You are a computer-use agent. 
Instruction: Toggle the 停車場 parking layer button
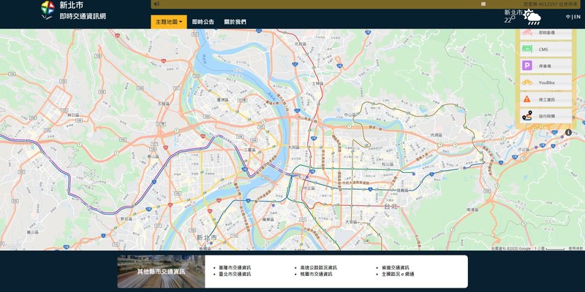(x=546, y=66)
